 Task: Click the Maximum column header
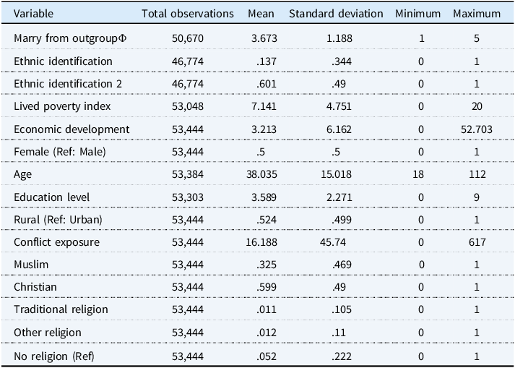pyautogui.click(x=477, y=14)
